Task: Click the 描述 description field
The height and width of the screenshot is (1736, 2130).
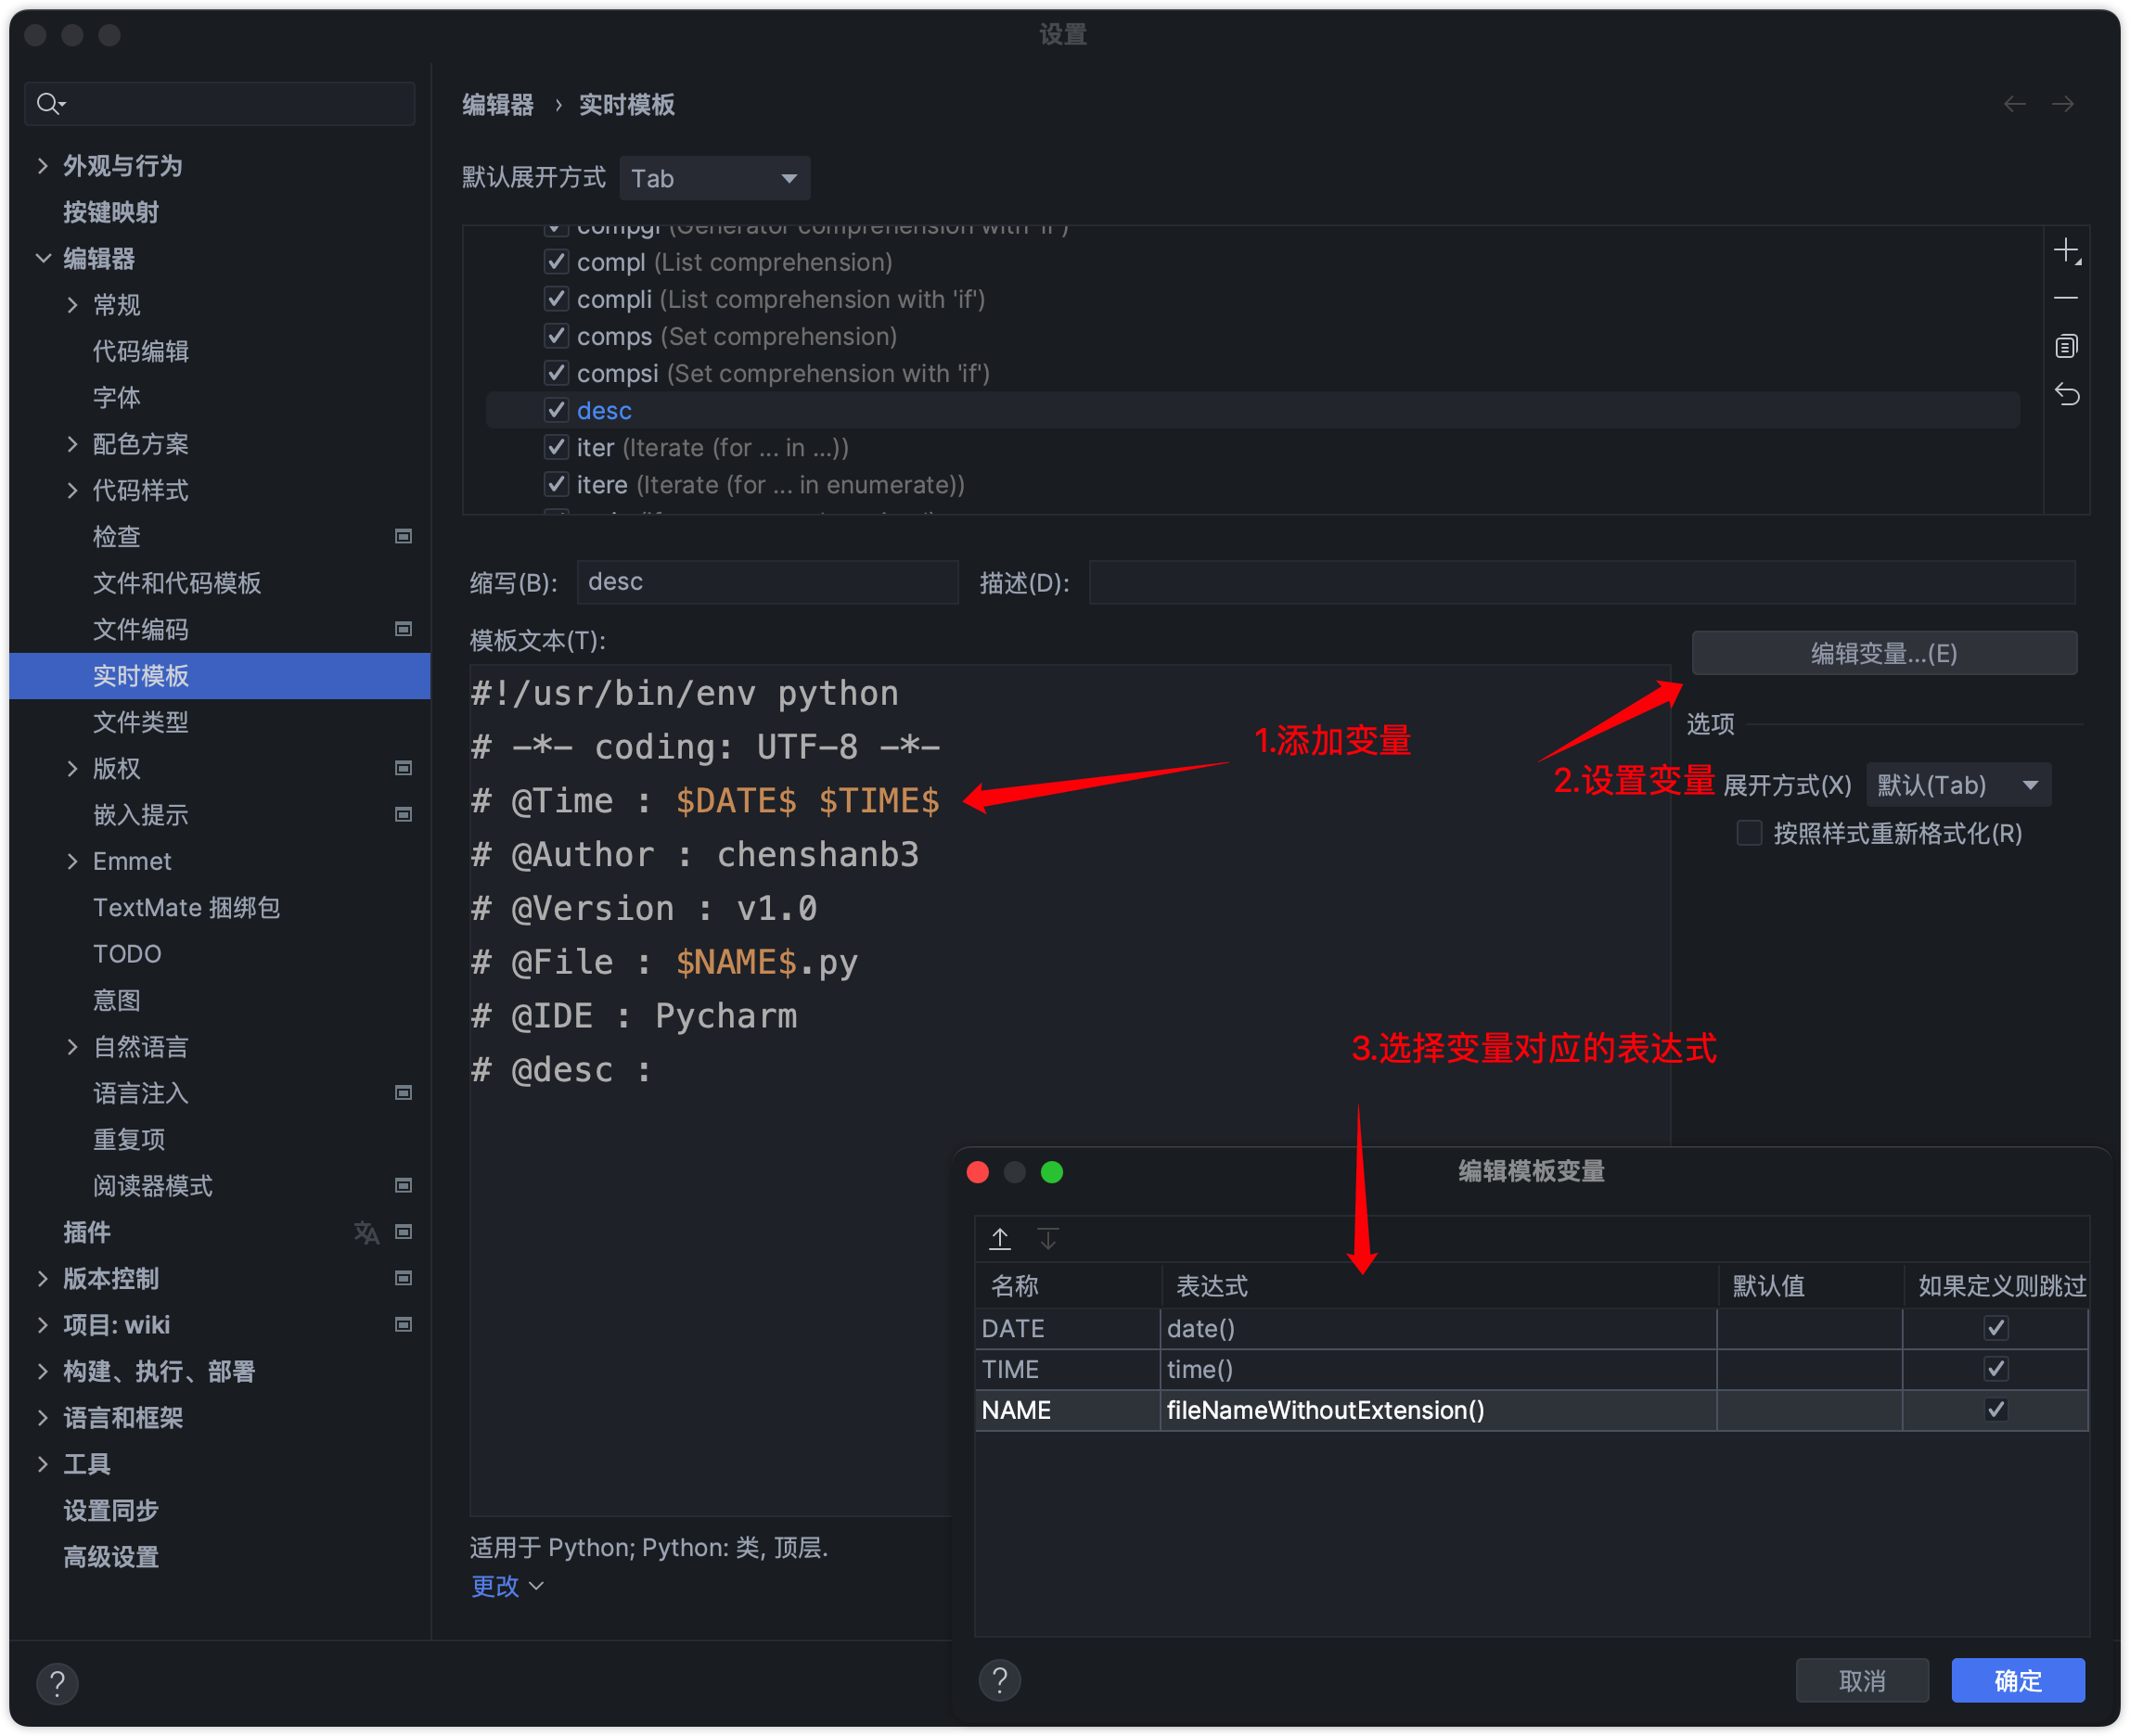Action: tap(1582, 582)
